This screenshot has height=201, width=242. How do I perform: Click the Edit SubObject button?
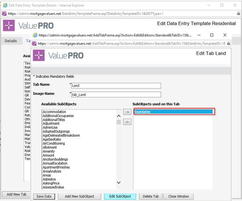pos(120,196)
